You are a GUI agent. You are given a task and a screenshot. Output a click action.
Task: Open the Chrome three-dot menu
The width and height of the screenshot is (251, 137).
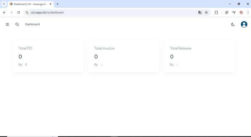click(247, 12)
